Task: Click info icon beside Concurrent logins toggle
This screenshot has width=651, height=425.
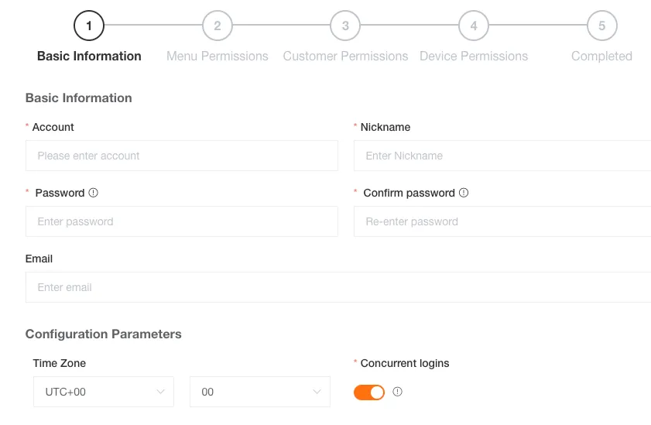Action: point(398,392)
